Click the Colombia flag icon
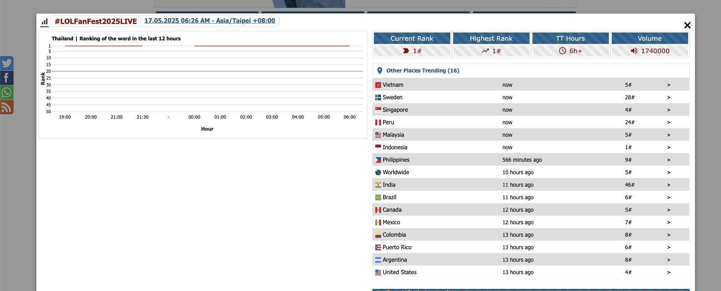The width and height of the screenshot is (721, 291). (x=378, y=235)
